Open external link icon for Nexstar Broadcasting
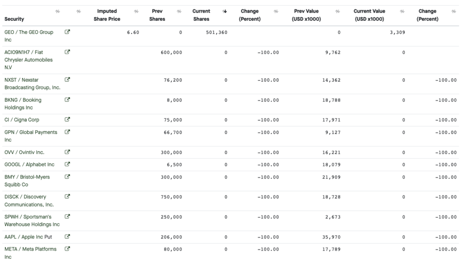The height and width of the screenshot is (260, 462). click(x=67, y=79)
